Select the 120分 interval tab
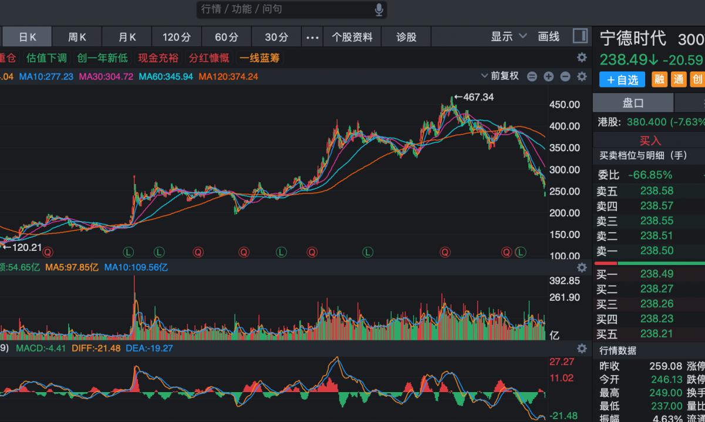 (x=177, y=37)
